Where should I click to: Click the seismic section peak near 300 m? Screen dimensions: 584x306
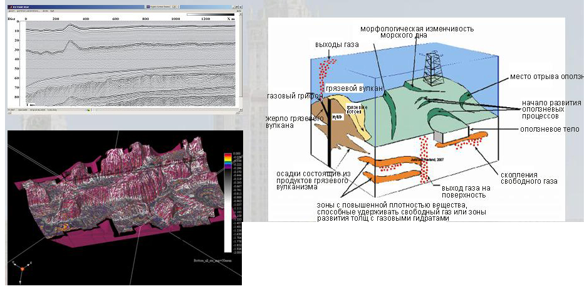click(74, 28)
